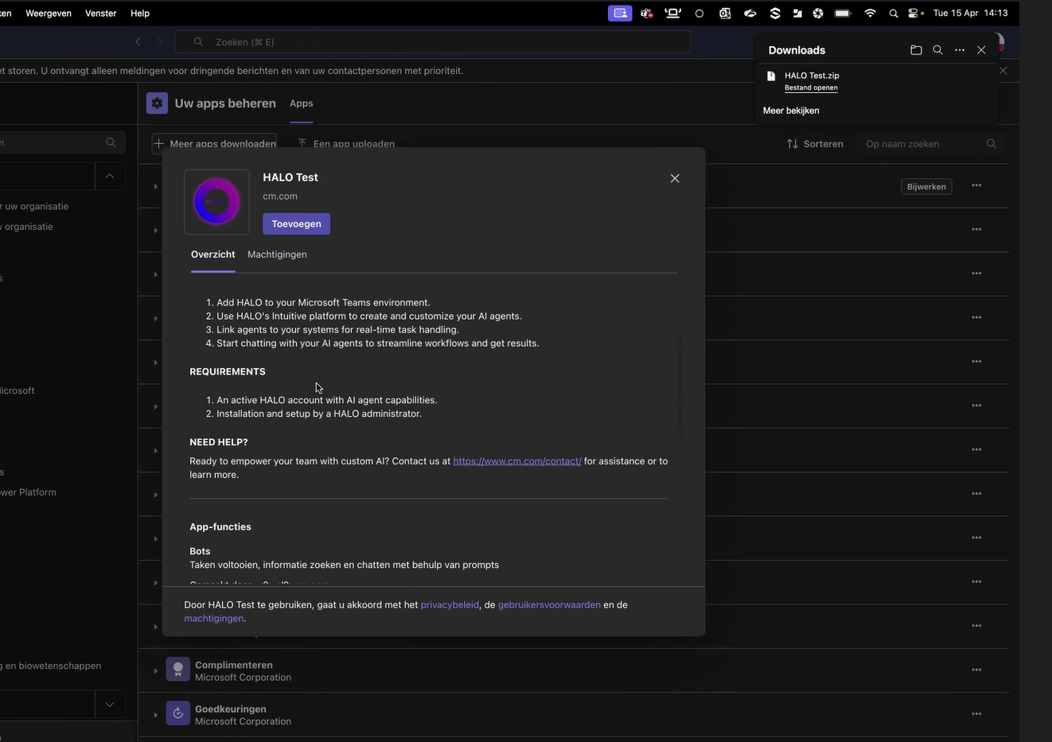Open more options for Complimenteren row
The width and height of the screenshot is (1052, 742).
pyautogui.click(x=976, y=670)
